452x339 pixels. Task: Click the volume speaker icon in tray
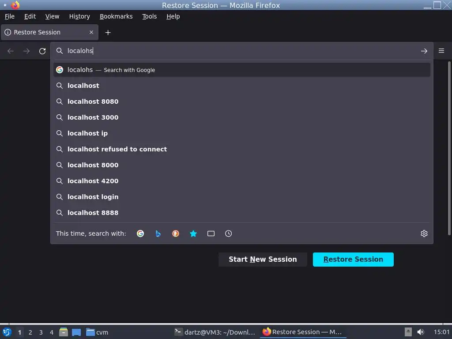point(421,332)
